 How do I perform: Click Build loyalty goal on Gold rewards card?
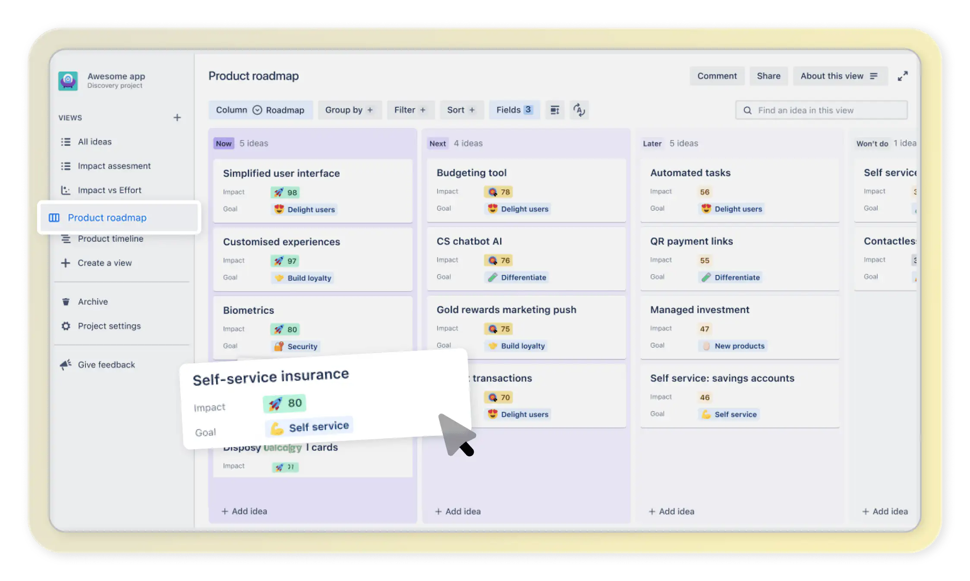pos(516,346)
